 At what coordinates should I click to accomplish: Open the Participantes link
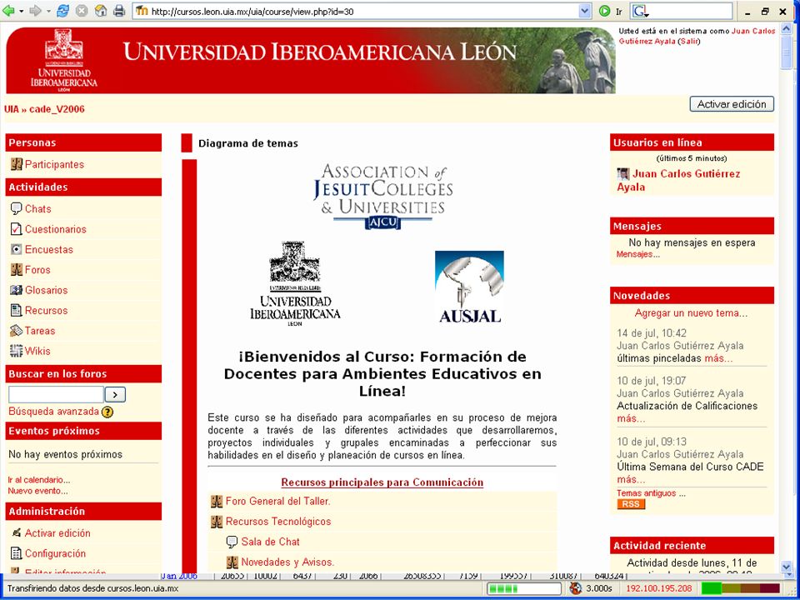(x=55, y=164)
